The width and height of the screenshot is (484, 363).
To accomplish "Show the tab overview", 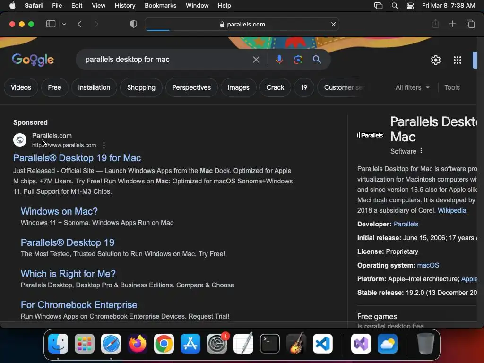I will click(470, 24).
